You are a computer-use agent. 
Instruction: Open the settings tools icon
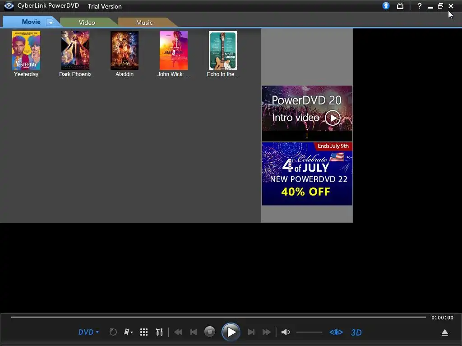(159, 332)
